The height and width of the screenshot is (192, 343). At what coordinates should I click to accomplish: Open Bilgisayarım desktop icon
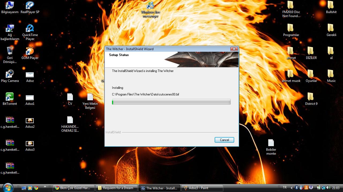pyautogui.click(x=10, y=7)
